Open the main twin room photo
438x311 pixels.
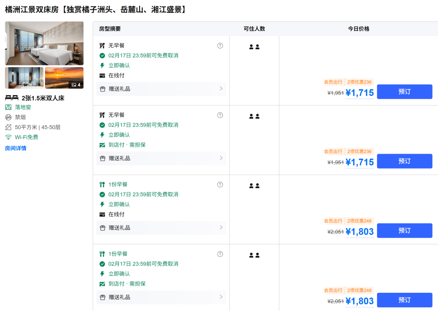click(44, 43)
